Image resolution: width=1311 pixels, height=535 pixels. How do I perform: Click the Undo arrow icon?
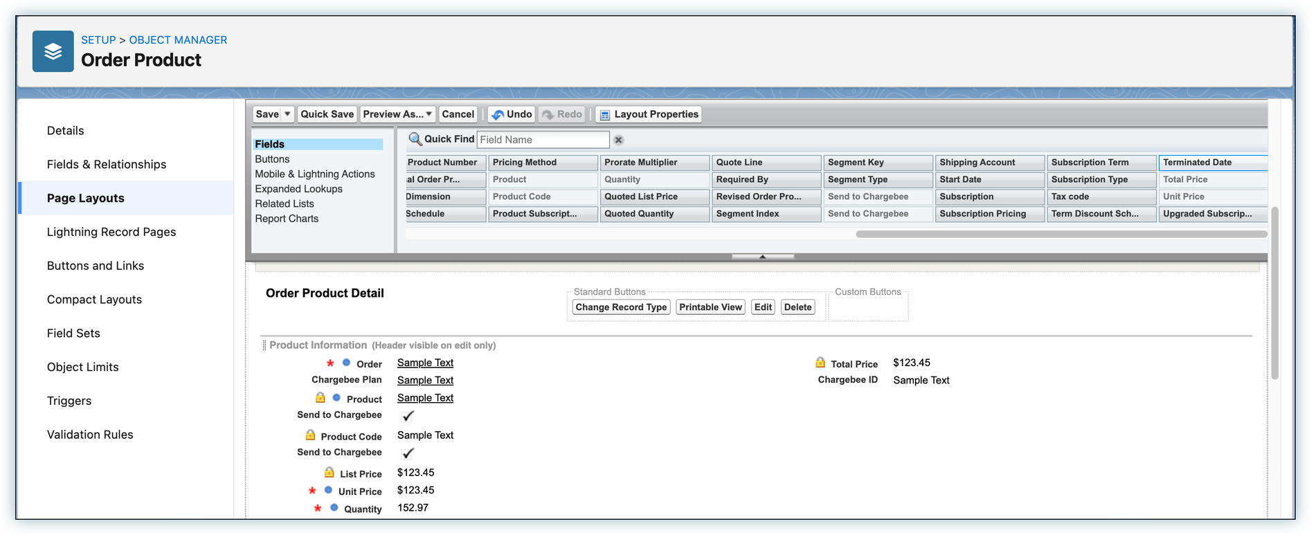[x=498, y=115]
